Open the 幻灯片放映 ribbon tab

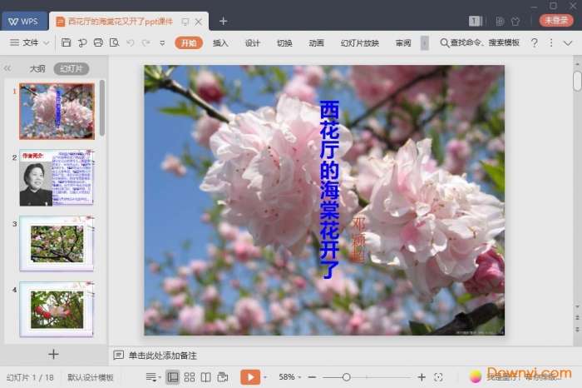359,42
